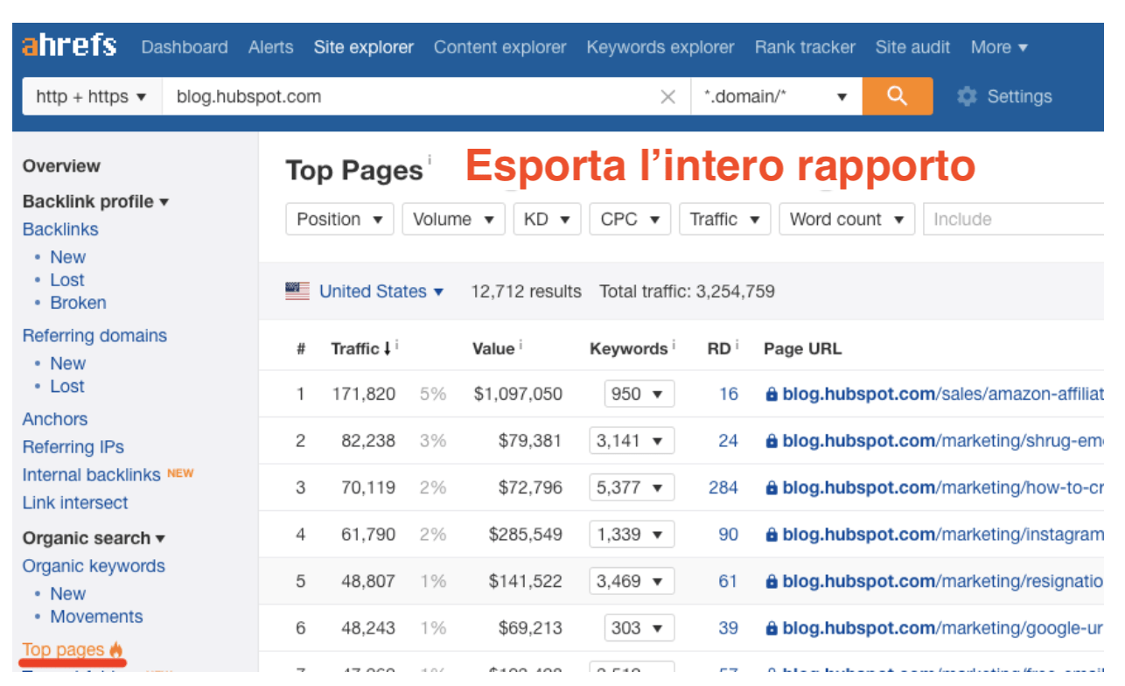
Task: Go to Referring domains in sidebar
Action: click(x=94, y=335)
